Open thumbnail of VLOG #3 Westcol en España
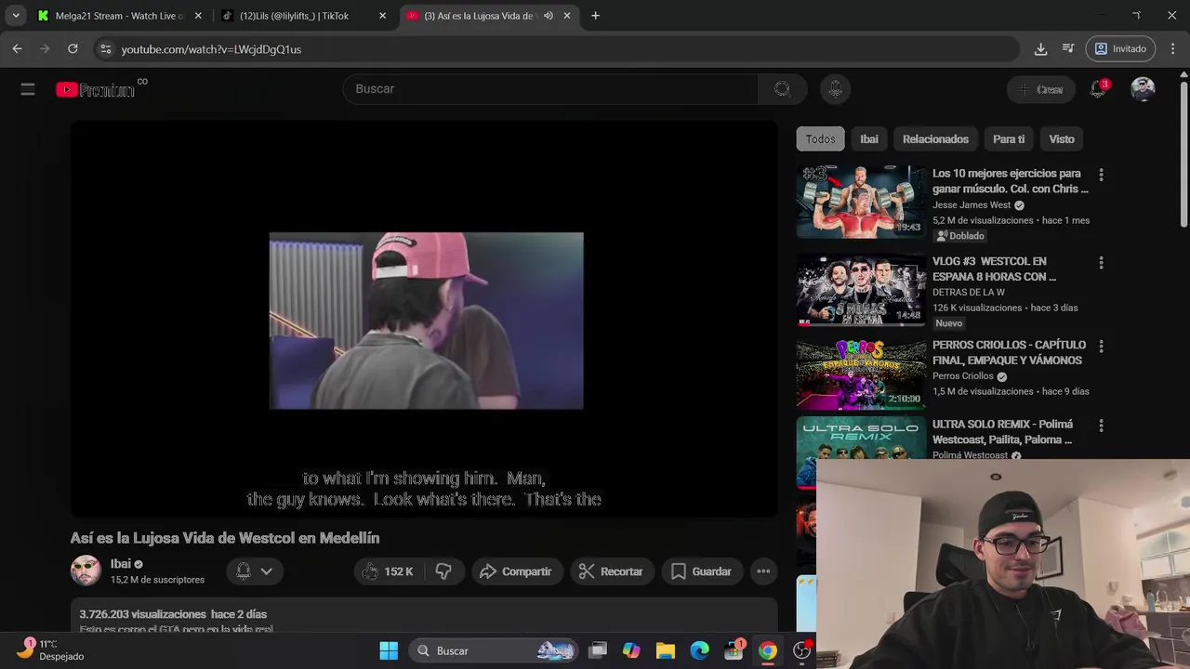Viewport: 1190px width, 669px height. tap(861, 291)
